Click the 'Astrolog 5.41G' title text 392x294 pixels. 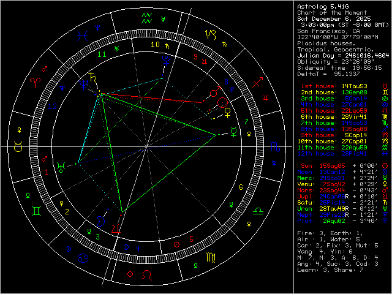tap(323, 7)
